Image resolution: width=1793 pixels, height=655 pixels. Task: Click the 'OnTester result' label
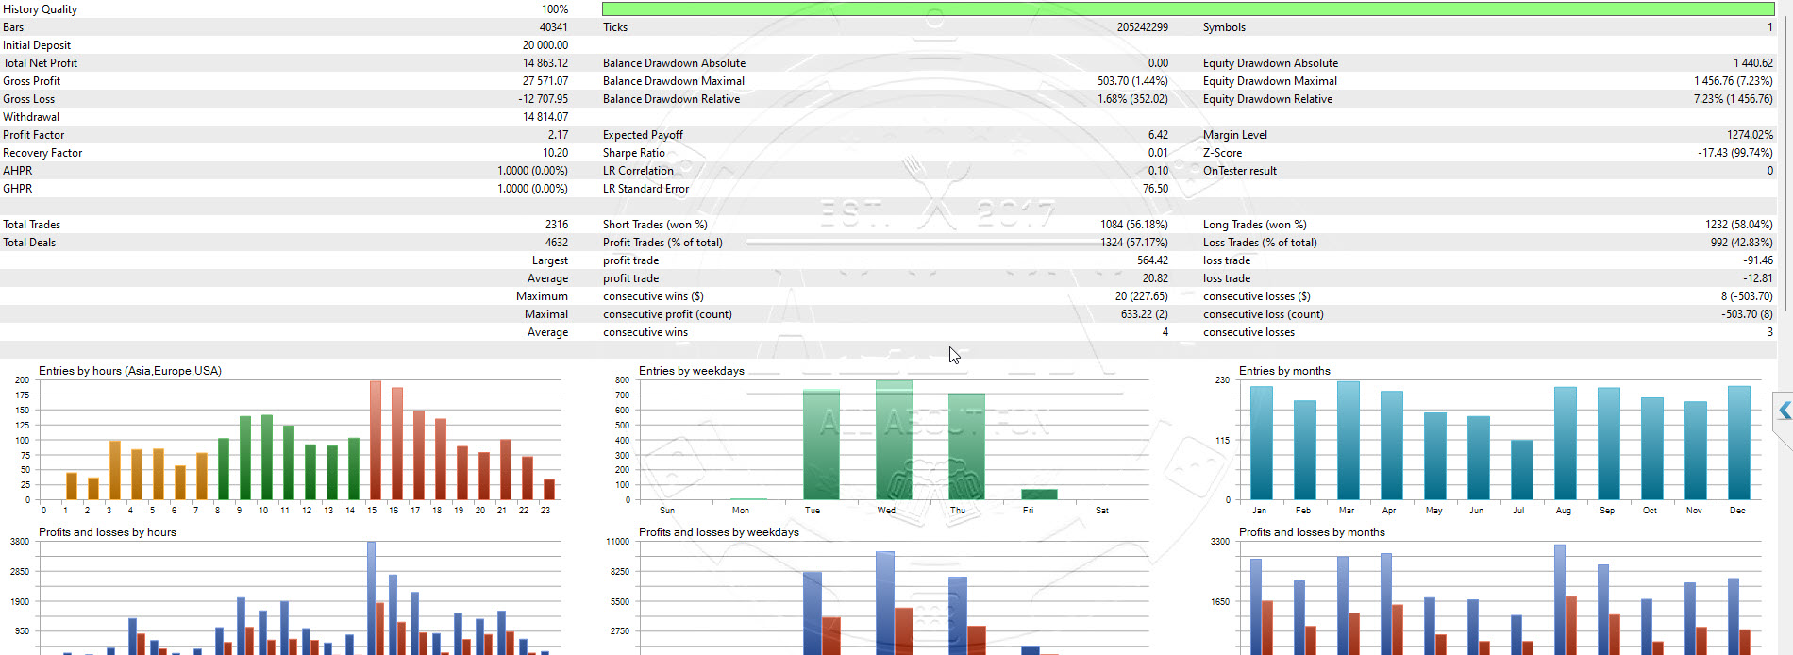click(x=1240, y=171)
